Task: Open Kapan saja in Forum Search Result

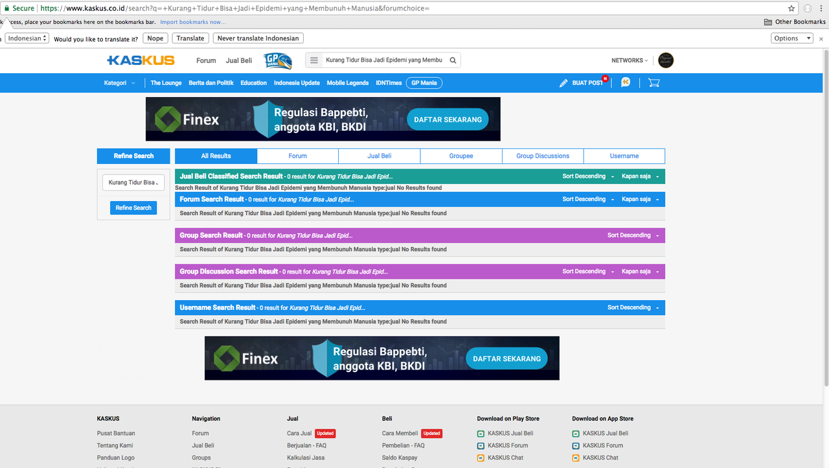Action: point(641,200)
